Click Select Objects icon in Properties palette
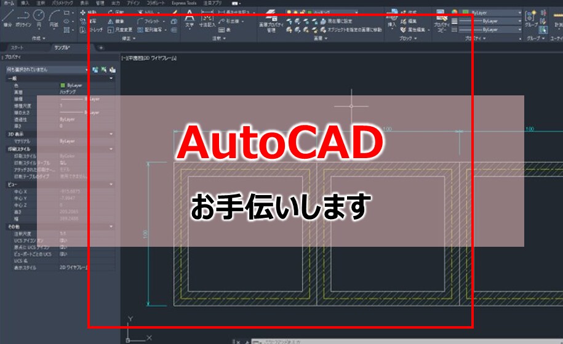563x344 pixels. pyautogui.click(x=104, y=70)
